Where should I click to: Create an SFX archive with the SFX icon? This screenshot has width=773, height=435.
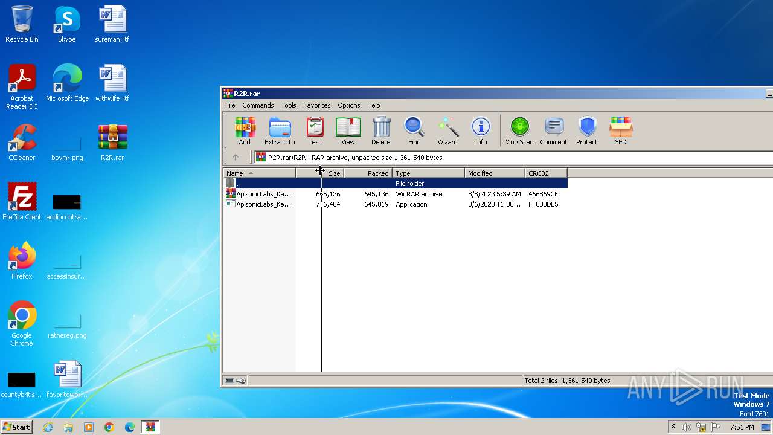620,131
